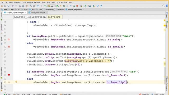169x95 pixels.
Task: Click the Make Project hammer icon
Action: point(45,6)
